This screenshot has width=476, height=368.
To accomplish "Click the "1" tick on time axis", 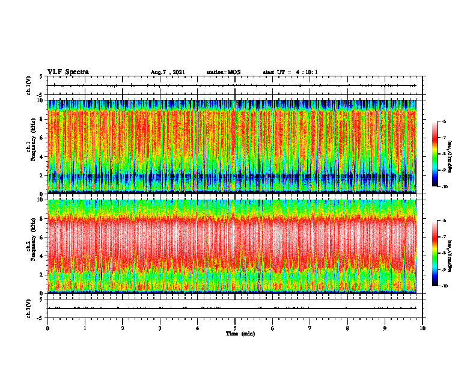I will [x=85, y=328].
